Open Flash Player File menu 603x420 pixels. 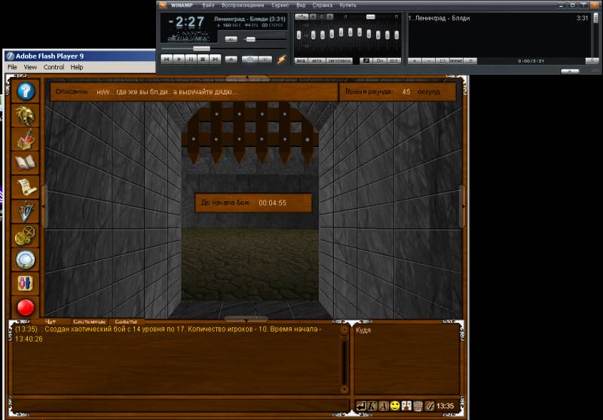coord(12,67)
